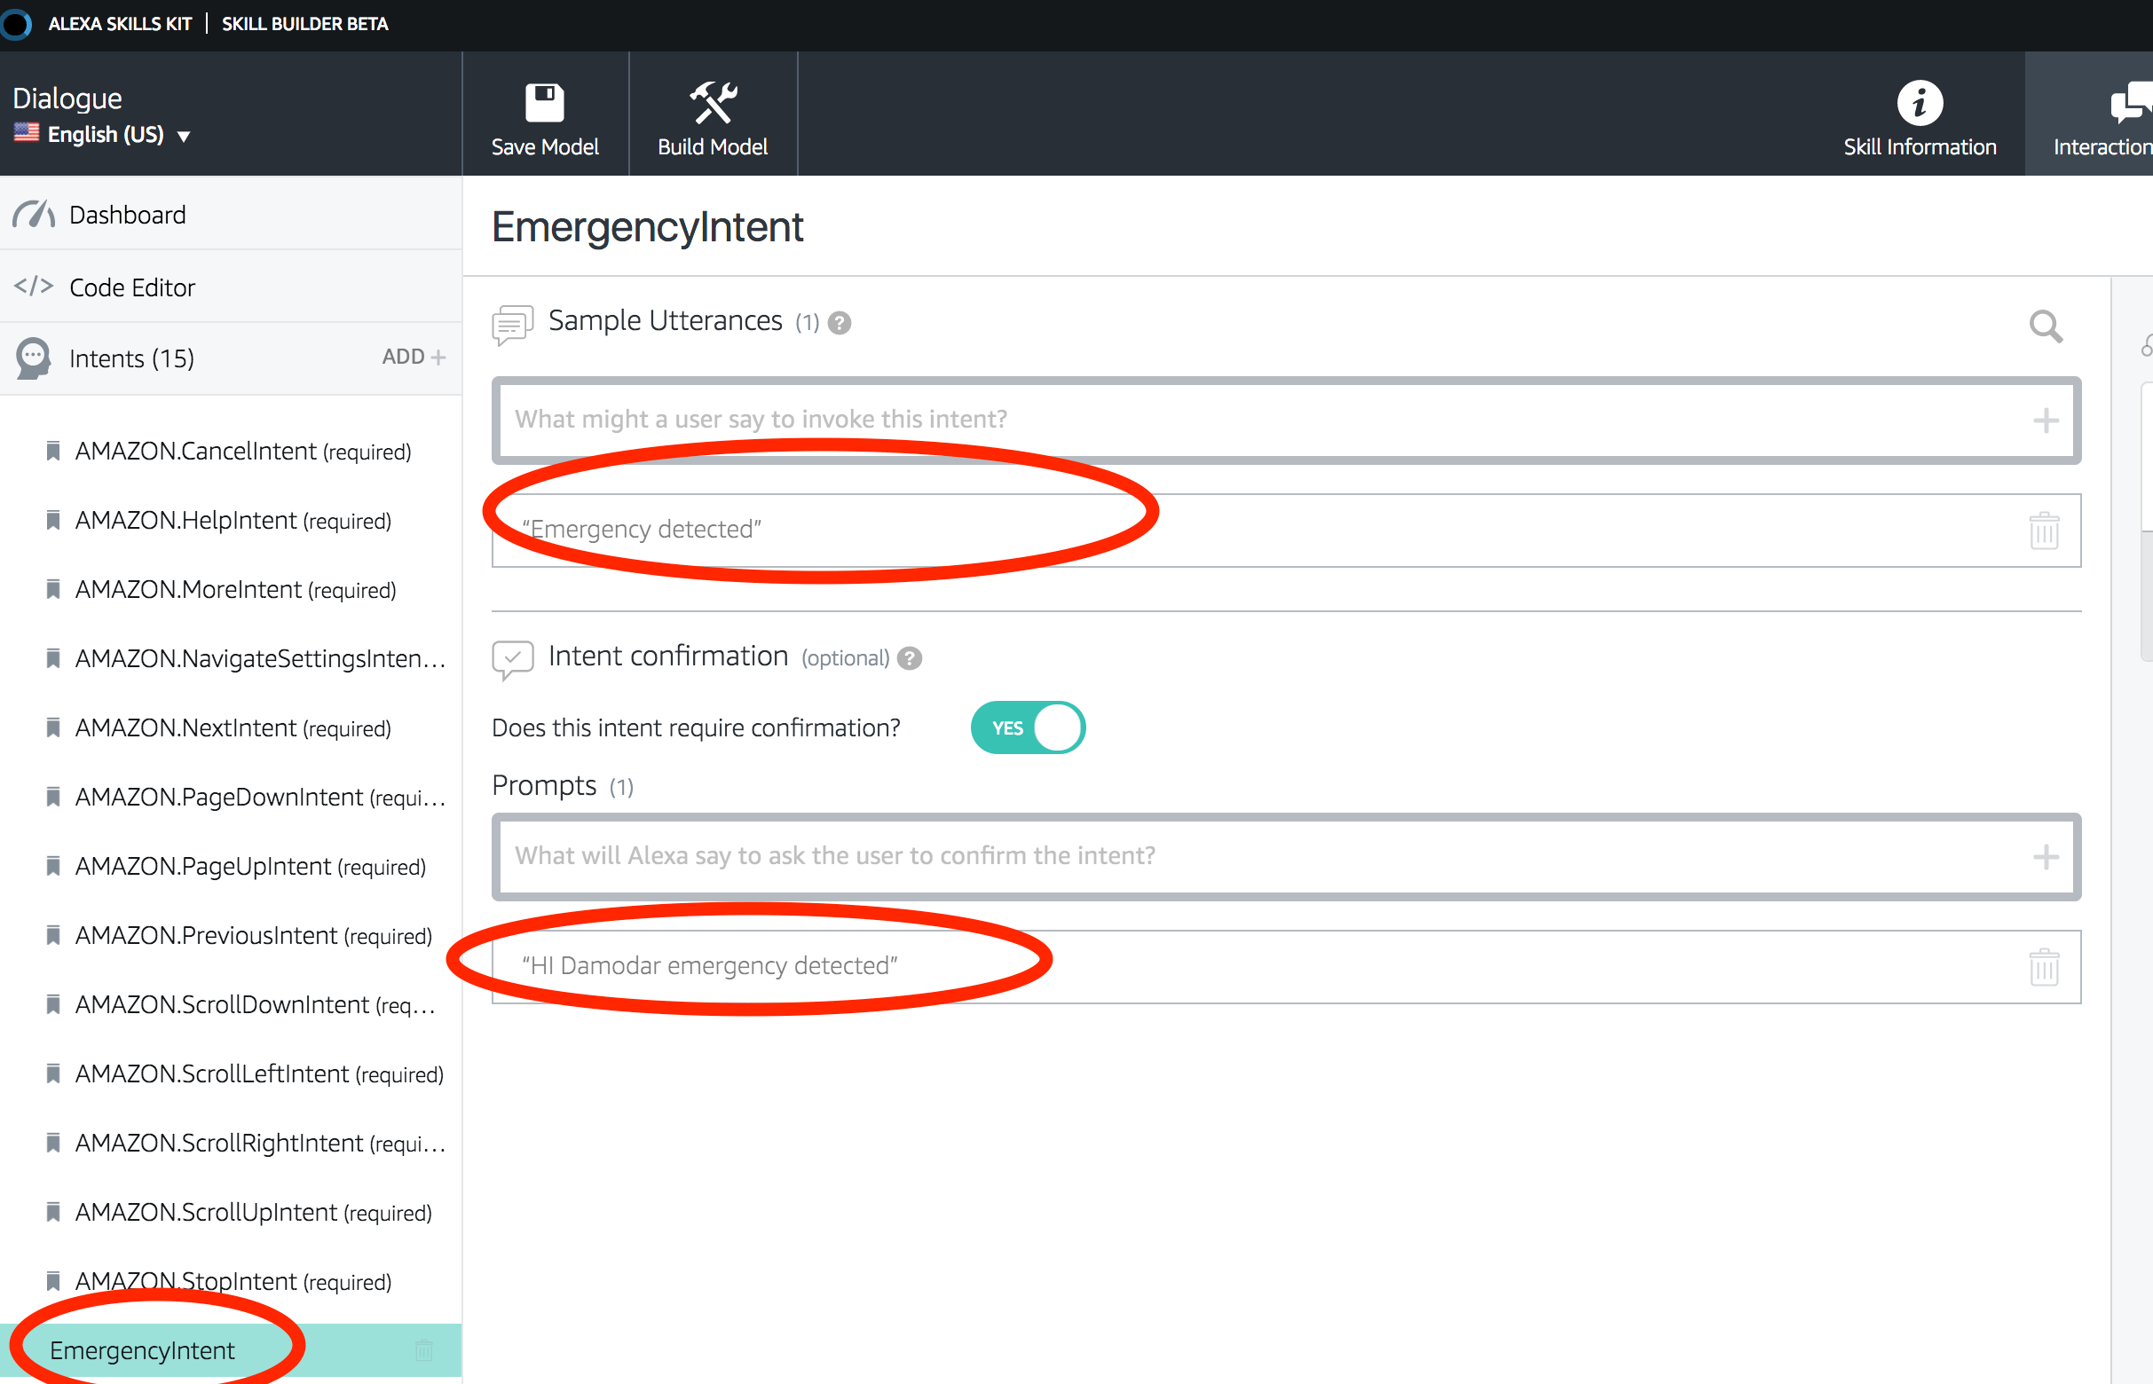
Task: Click the Save Model floppy disk icon
Action: click(545, 103)
